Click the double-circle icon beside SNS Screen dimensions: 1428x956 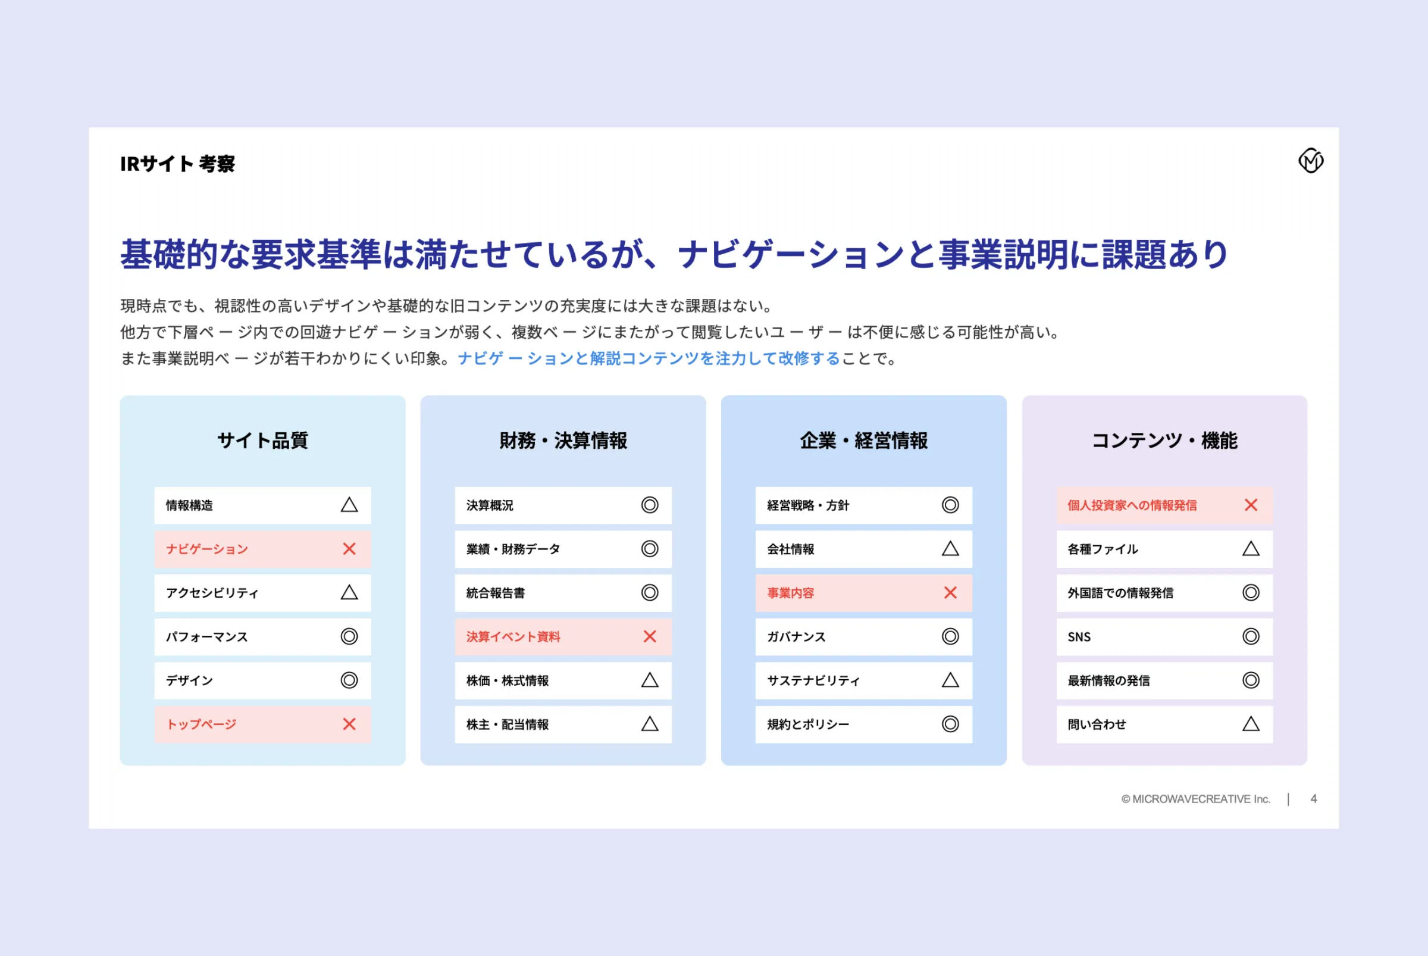click(x=1251, y=636)
